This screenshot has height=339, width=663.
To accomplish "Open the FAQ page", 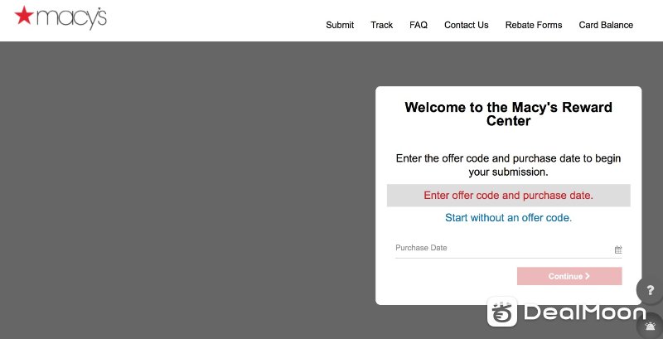I will pyautogui.click(x=419, y=25).
